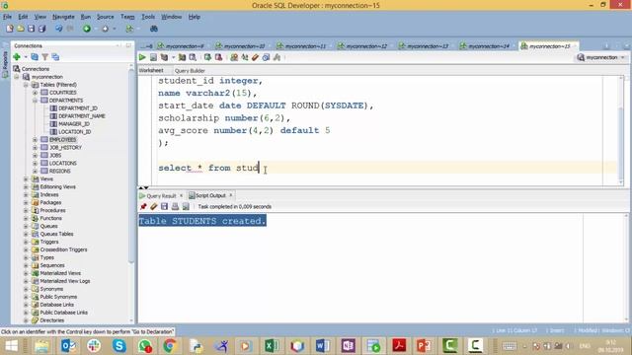The height and width of the screenshot is (355, 632).
Task: Select the DEPARTMENT_NAME column in tree
Action: coord(81,116)
